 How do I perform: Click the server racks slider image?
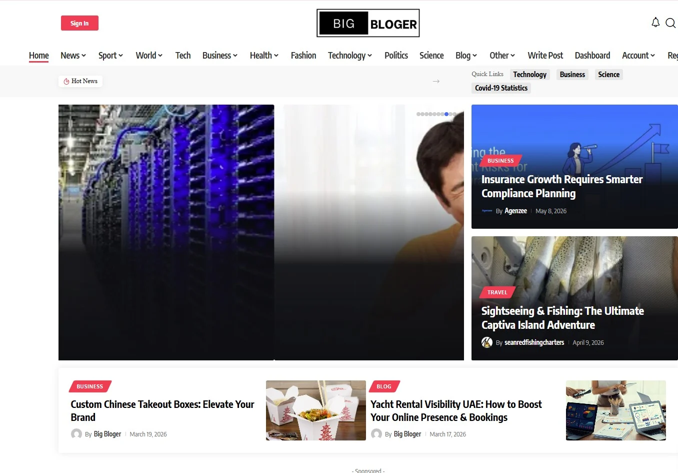166,232
